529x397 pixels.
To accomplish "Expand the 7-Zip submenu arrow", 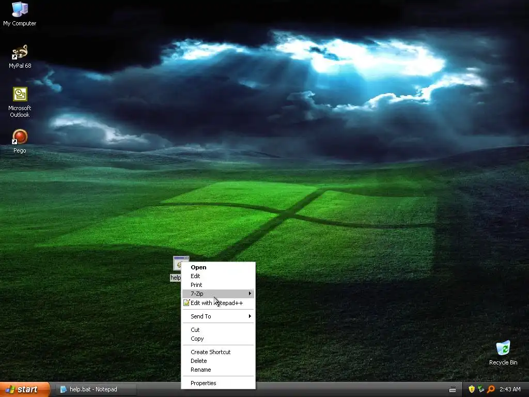I will (x=250, y=294).
